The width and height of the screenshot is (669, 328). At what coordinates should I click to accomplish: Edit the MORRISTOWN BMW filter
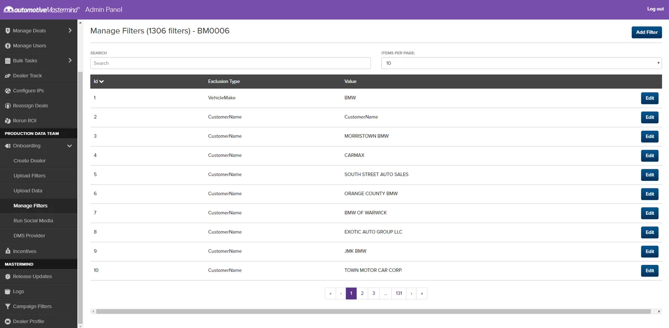click(x=649, y=137)
